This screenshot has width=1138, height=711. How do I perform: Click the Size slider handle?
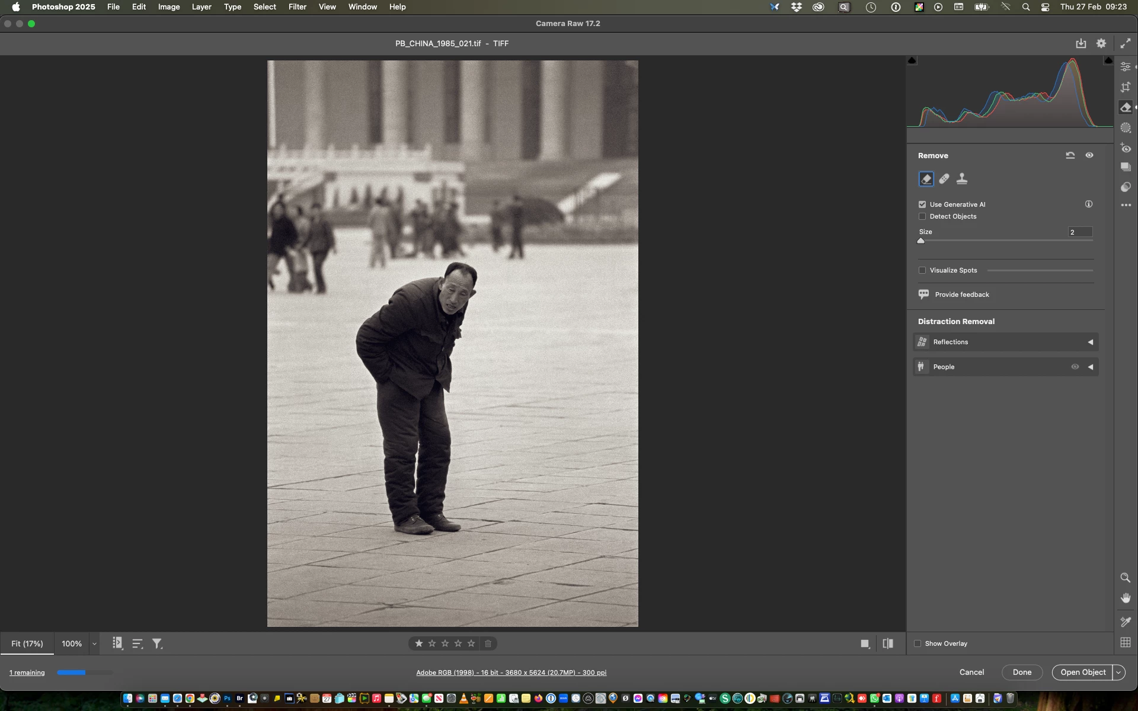pos(920,241)
